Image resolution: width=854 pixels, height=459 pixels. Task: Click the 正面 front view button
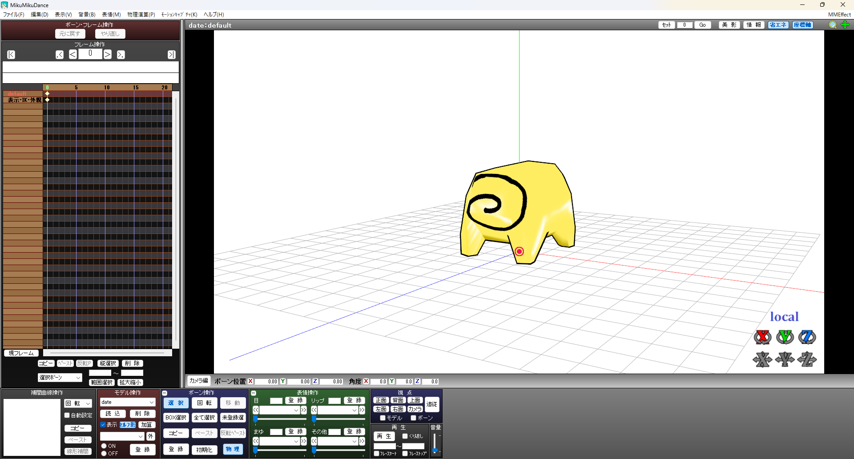coord(381,400)
